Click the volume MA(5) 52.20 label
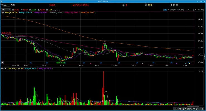206x111 pixels. click(17, 69)
